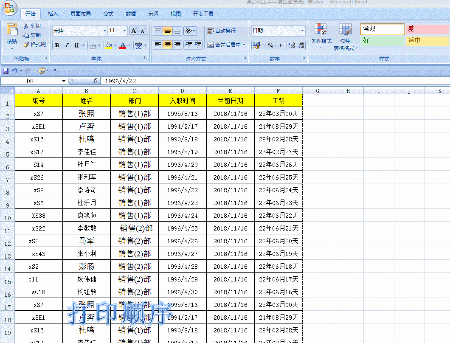
Task: Click the text orientation icon
Action: (188, 31)
